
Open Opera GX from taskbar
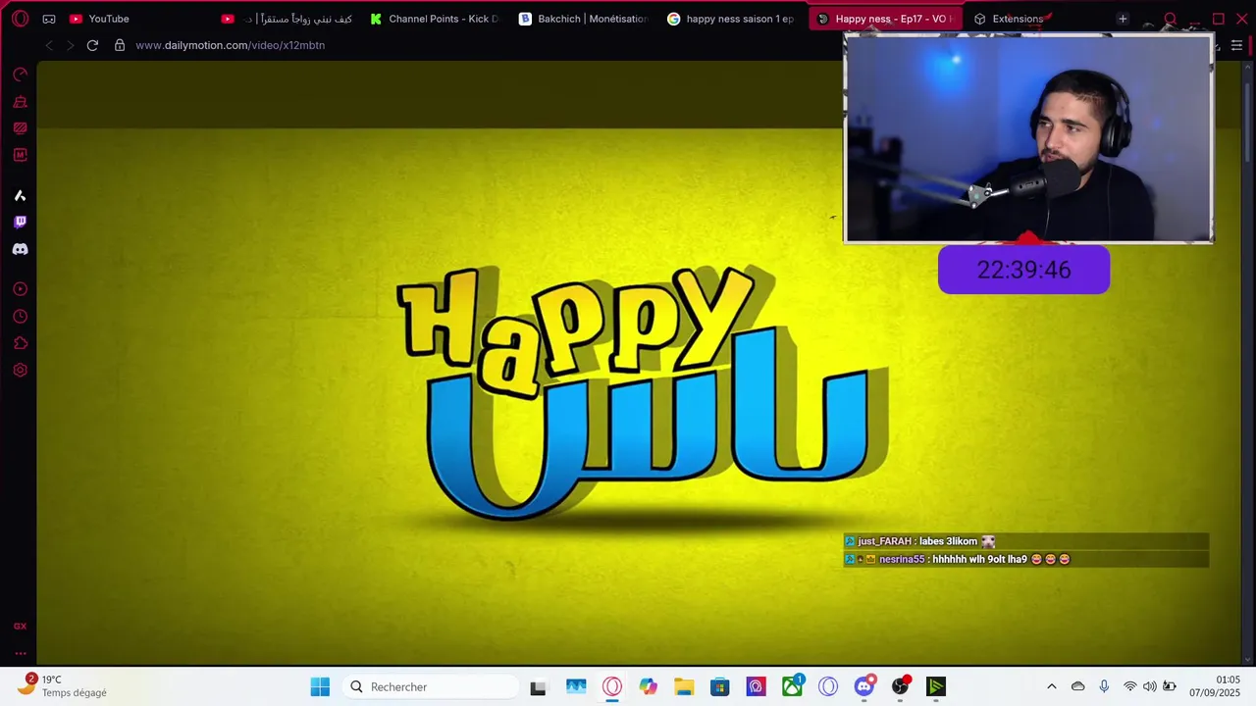point(612,686)
